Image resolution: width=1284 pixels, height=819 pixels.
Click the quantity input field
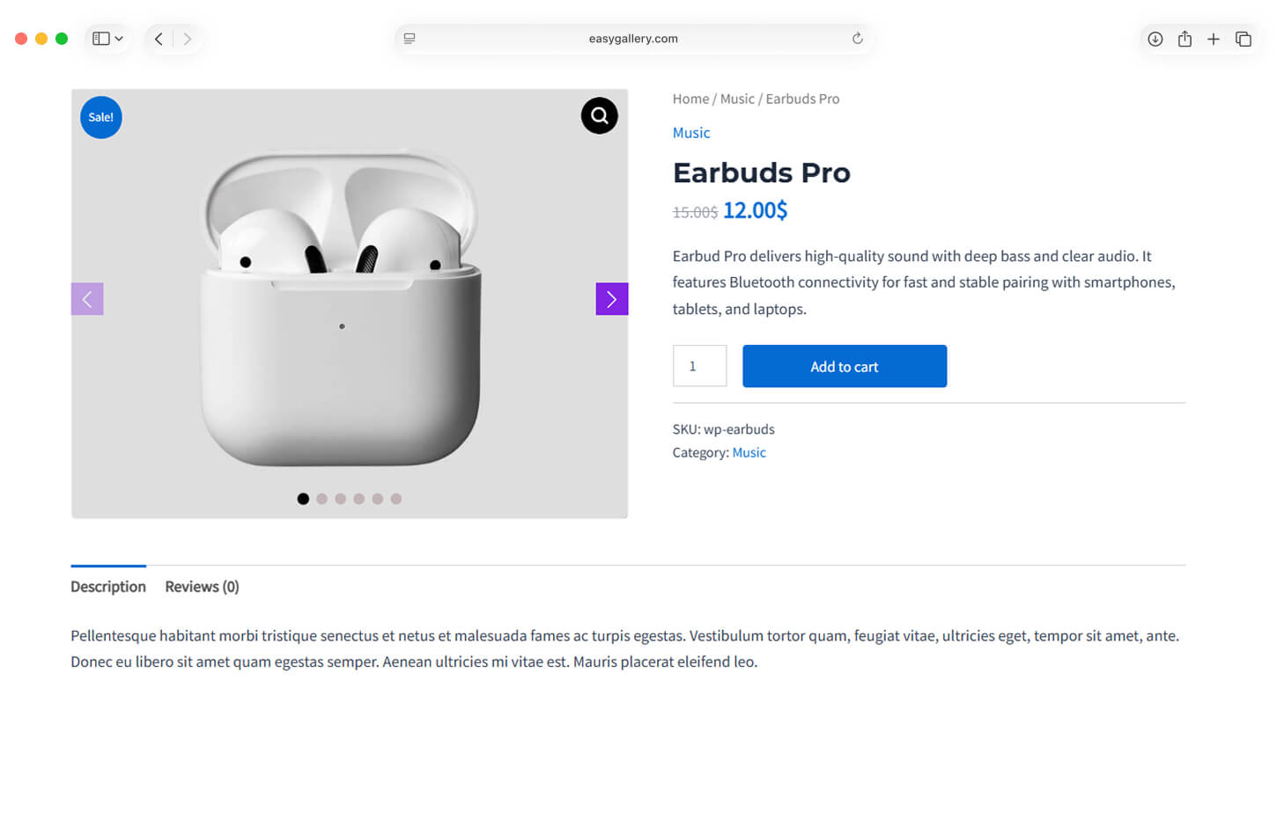(699, 366)
